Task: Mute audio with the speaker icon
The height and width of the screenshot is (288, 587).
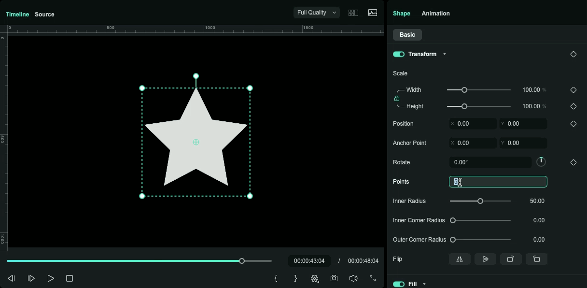Action: pos(353,278)
